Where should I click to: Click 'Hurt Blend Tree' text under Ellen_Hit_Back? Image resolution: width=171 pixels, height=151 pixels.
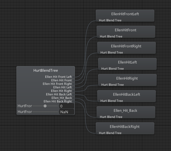pyautogui.click(x=111, y=117)
